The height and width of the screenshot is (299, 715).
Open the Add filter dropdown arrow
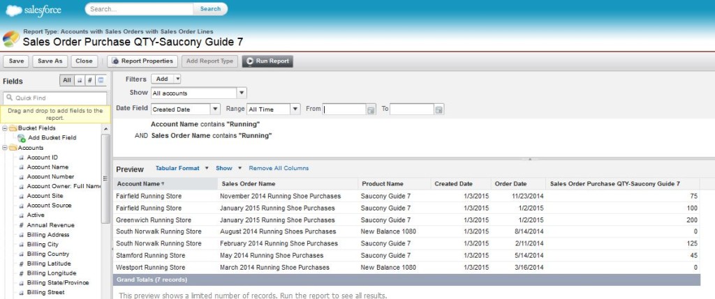click(177, 79)
